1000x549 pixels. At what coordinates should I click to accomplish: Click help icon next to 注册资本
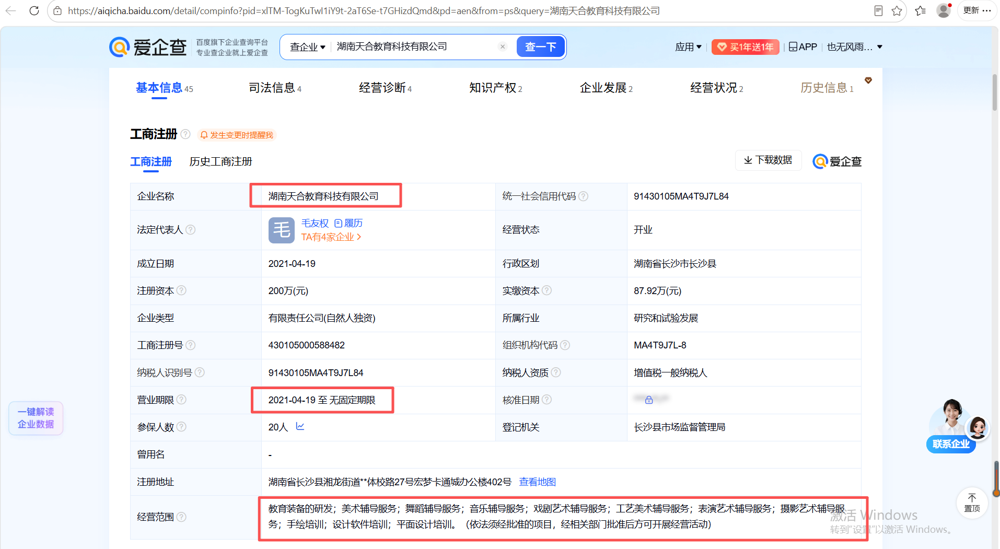point(181,290)
